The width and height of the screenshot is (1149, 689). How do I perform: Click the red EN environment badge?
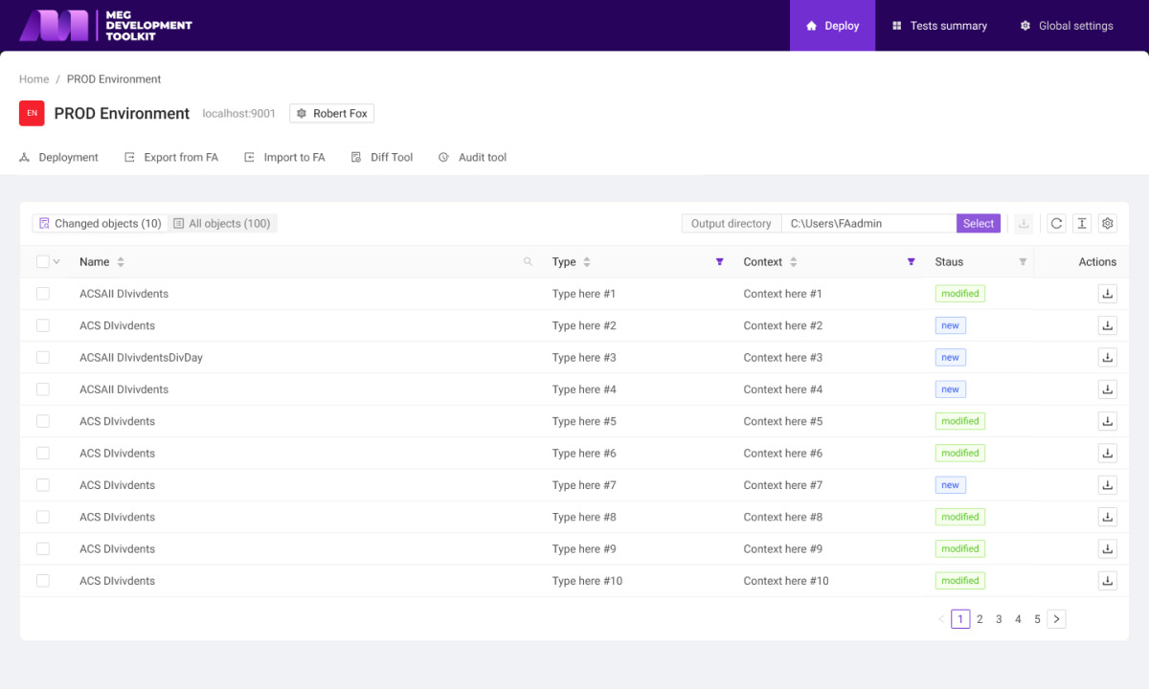pos(32,113)
